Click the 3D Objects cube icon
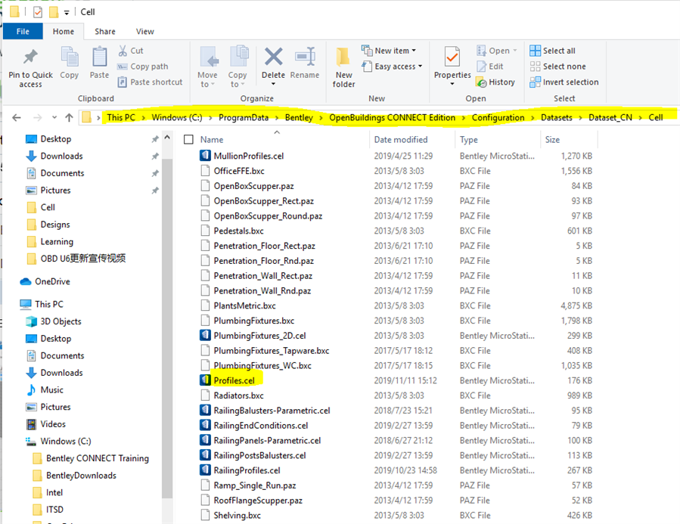 pos(31,321)
